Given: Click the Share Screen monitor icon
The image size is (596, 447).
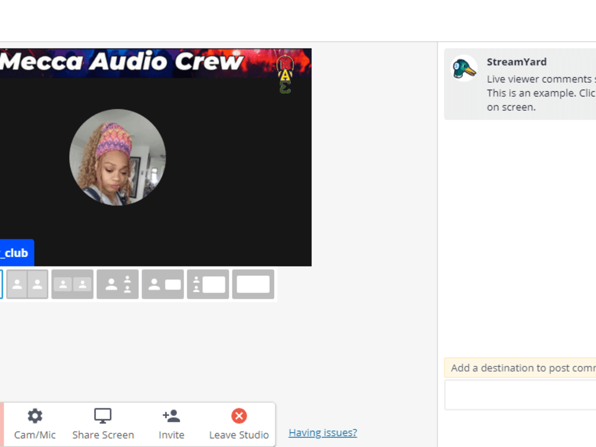Looking at the screenshot, I should pyautogui.click(x=103, y=416).
